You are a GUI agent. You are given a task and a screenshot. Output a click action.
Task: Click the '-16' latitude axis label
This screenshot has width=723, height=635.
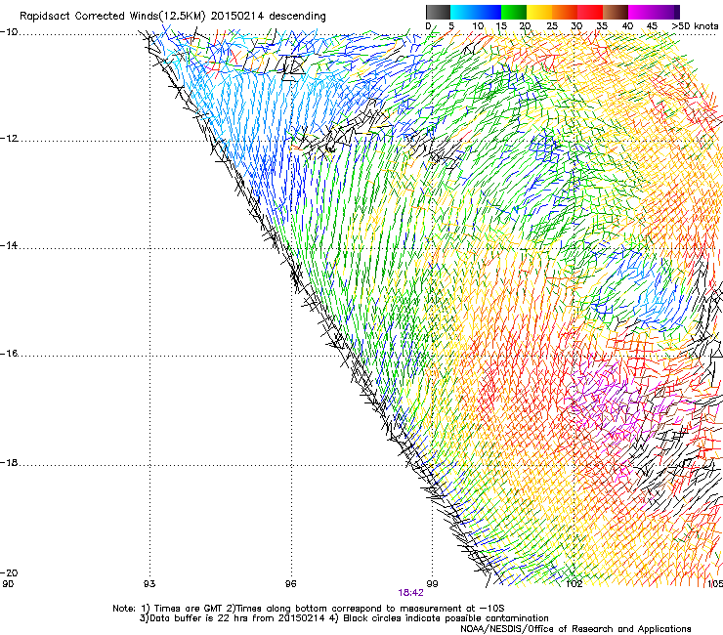(x=9, y=354)
